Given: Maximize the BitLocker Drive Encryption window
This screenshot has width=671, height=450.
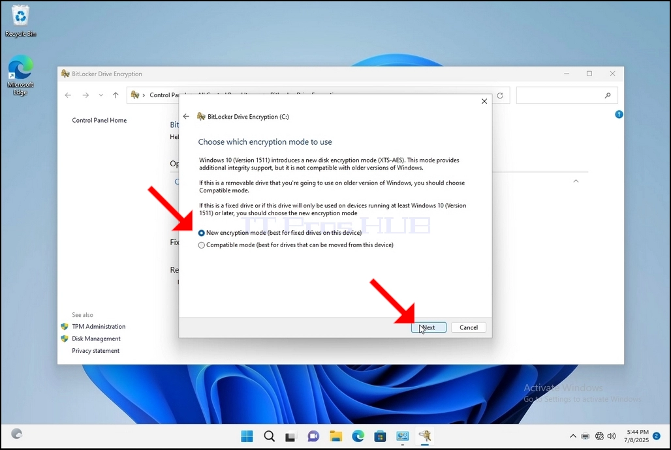Looking at the screenshot, I should [x=589, y=74].
